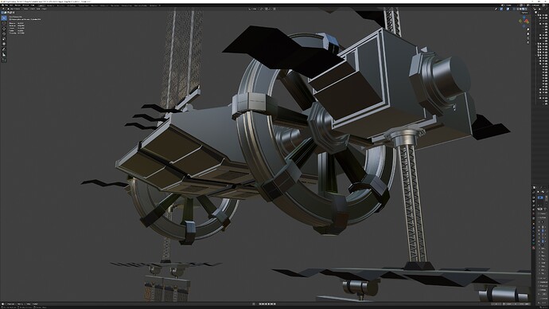The width and height of the screenshot is (549, 309).
Task: Open the Global transform orientation dropdown
Action: click(x=253, y=9)
